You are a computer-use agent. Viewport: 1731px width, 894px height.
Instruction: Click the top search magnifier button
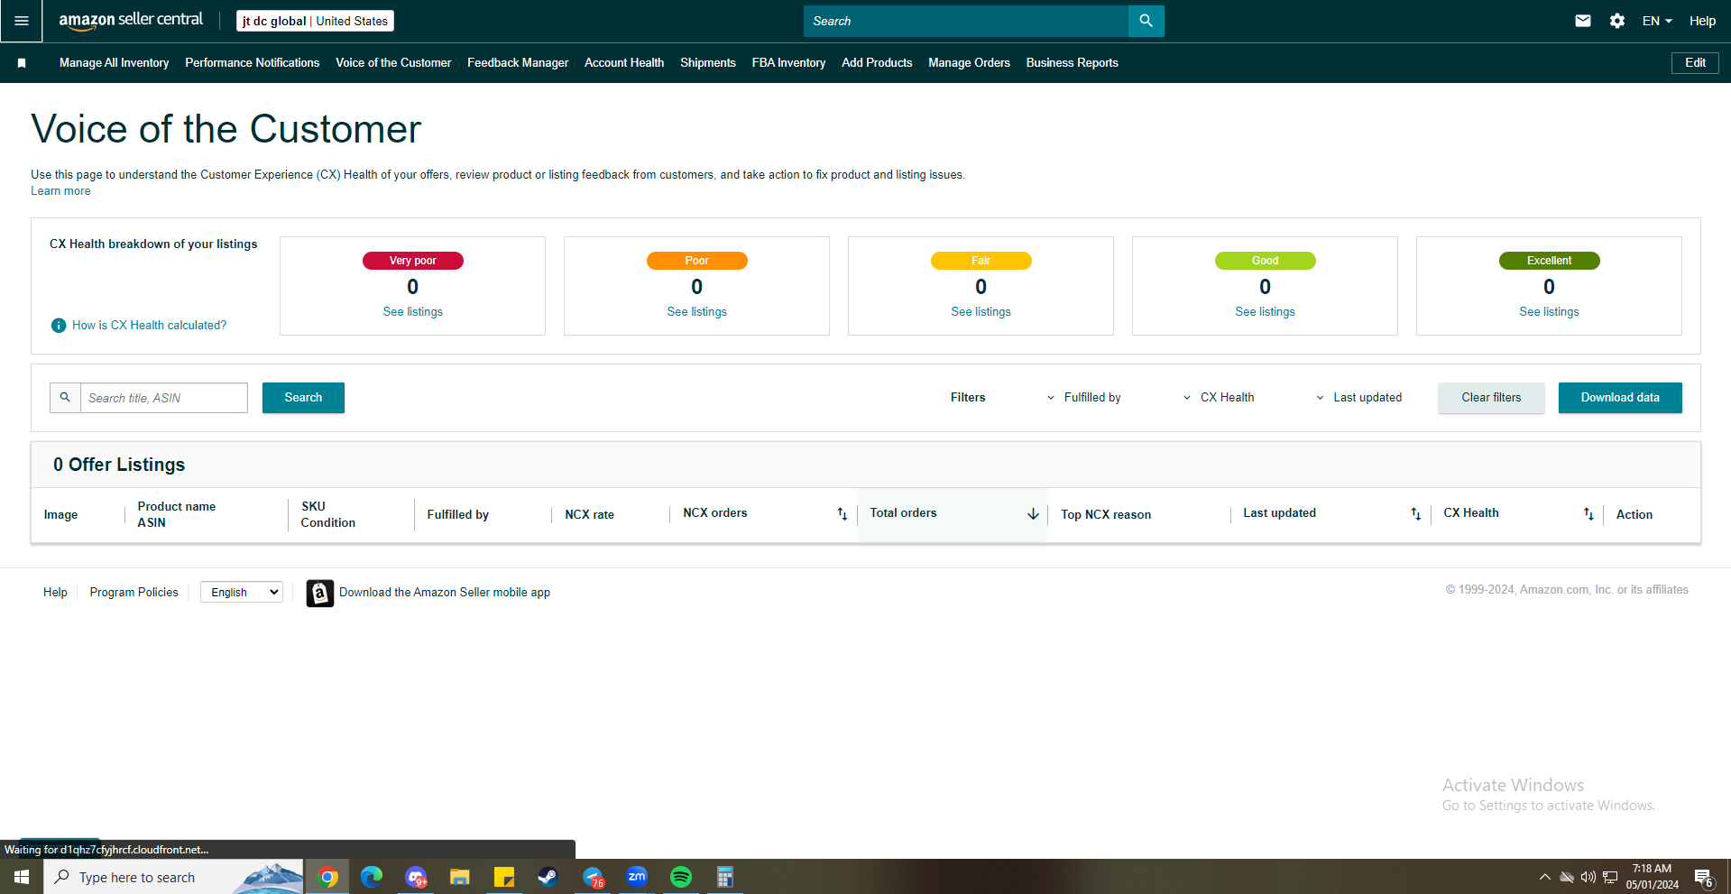(1146, 21)
